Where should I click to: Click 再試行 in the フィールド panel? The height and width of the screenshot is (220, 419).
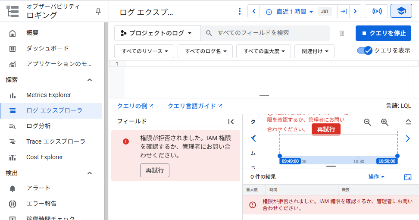155,170
